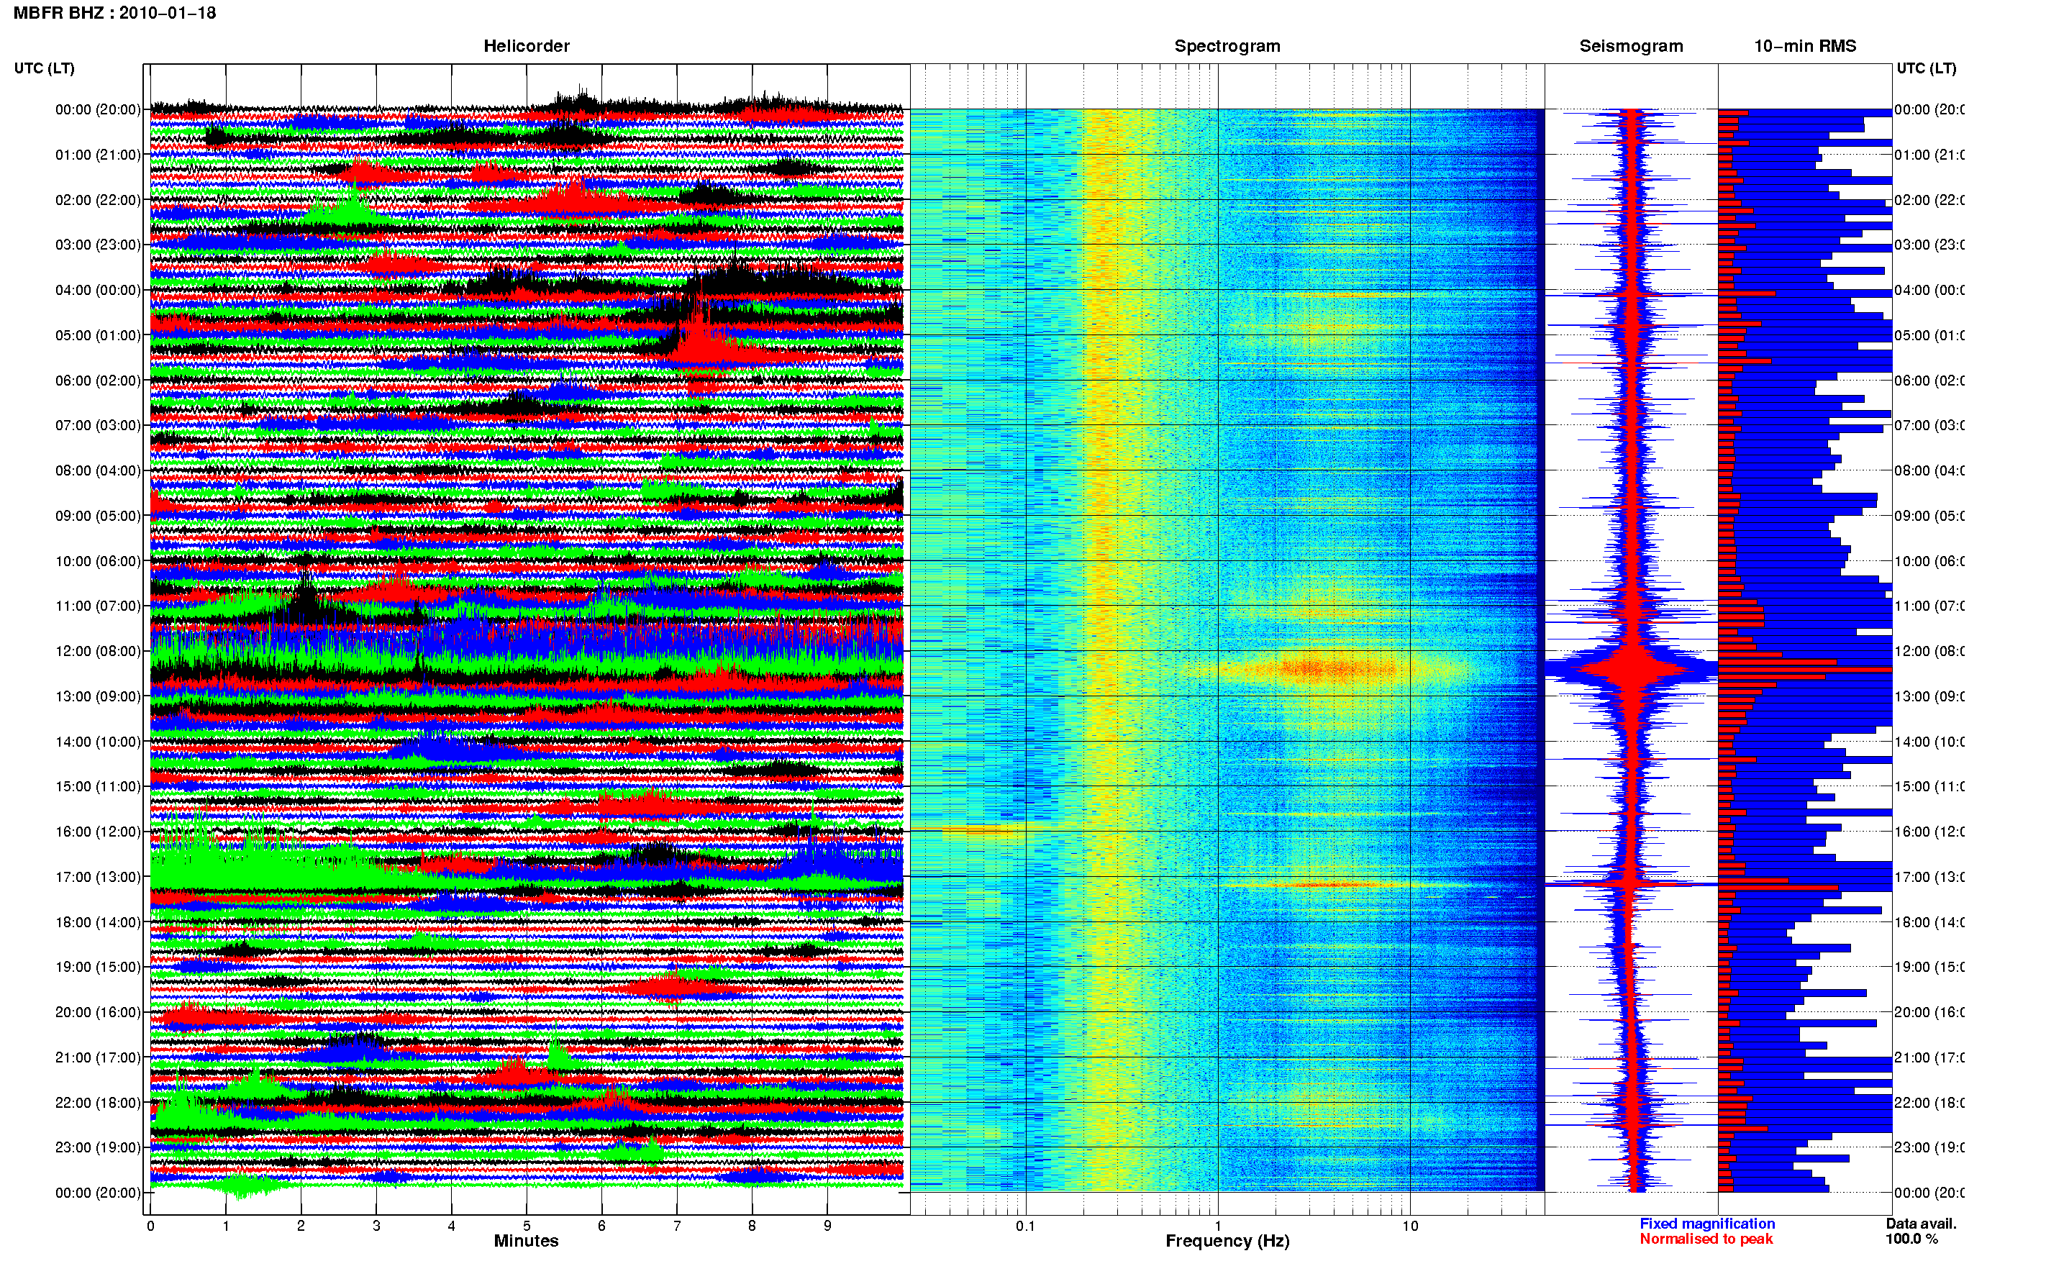Click left axis label "07:00 (03:00)"
The image size is (2046, 1279).
98,424
